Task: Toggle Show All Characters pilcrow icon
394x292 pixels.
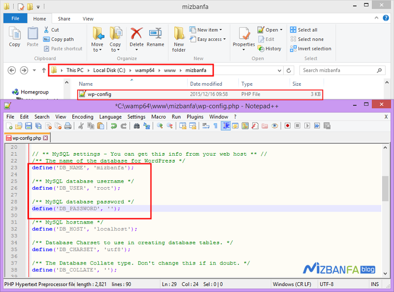Action: (216, 126)
